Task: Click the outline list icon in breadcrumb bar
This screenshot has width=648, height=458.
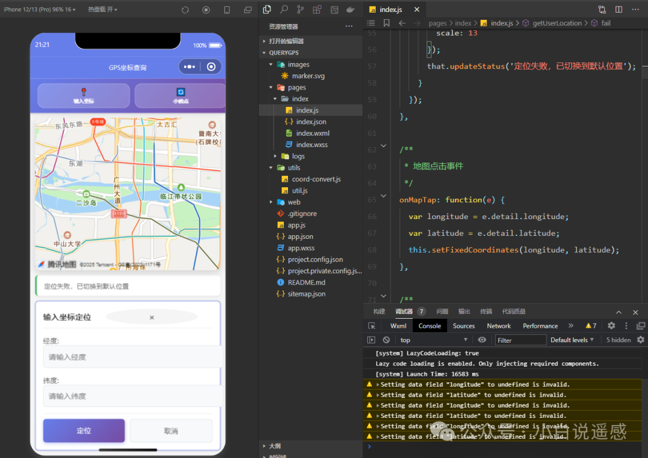Action: (371, 23)
